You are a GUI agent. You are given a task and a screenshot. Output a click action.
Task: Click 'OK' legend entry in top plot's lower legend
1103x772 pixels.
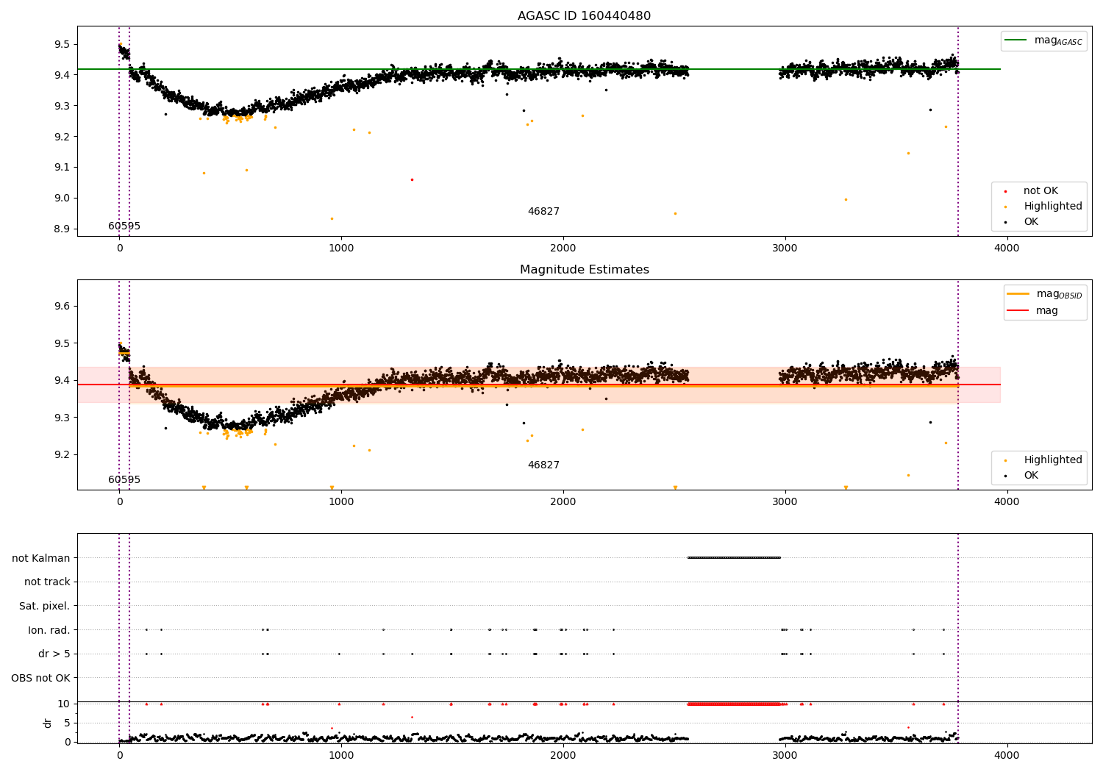coord(1031,222)
